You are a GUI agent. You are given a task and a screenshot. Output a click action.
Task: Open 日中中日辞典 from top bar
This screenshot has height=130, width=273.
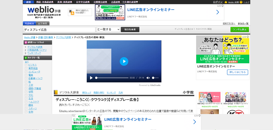(83, 2)
